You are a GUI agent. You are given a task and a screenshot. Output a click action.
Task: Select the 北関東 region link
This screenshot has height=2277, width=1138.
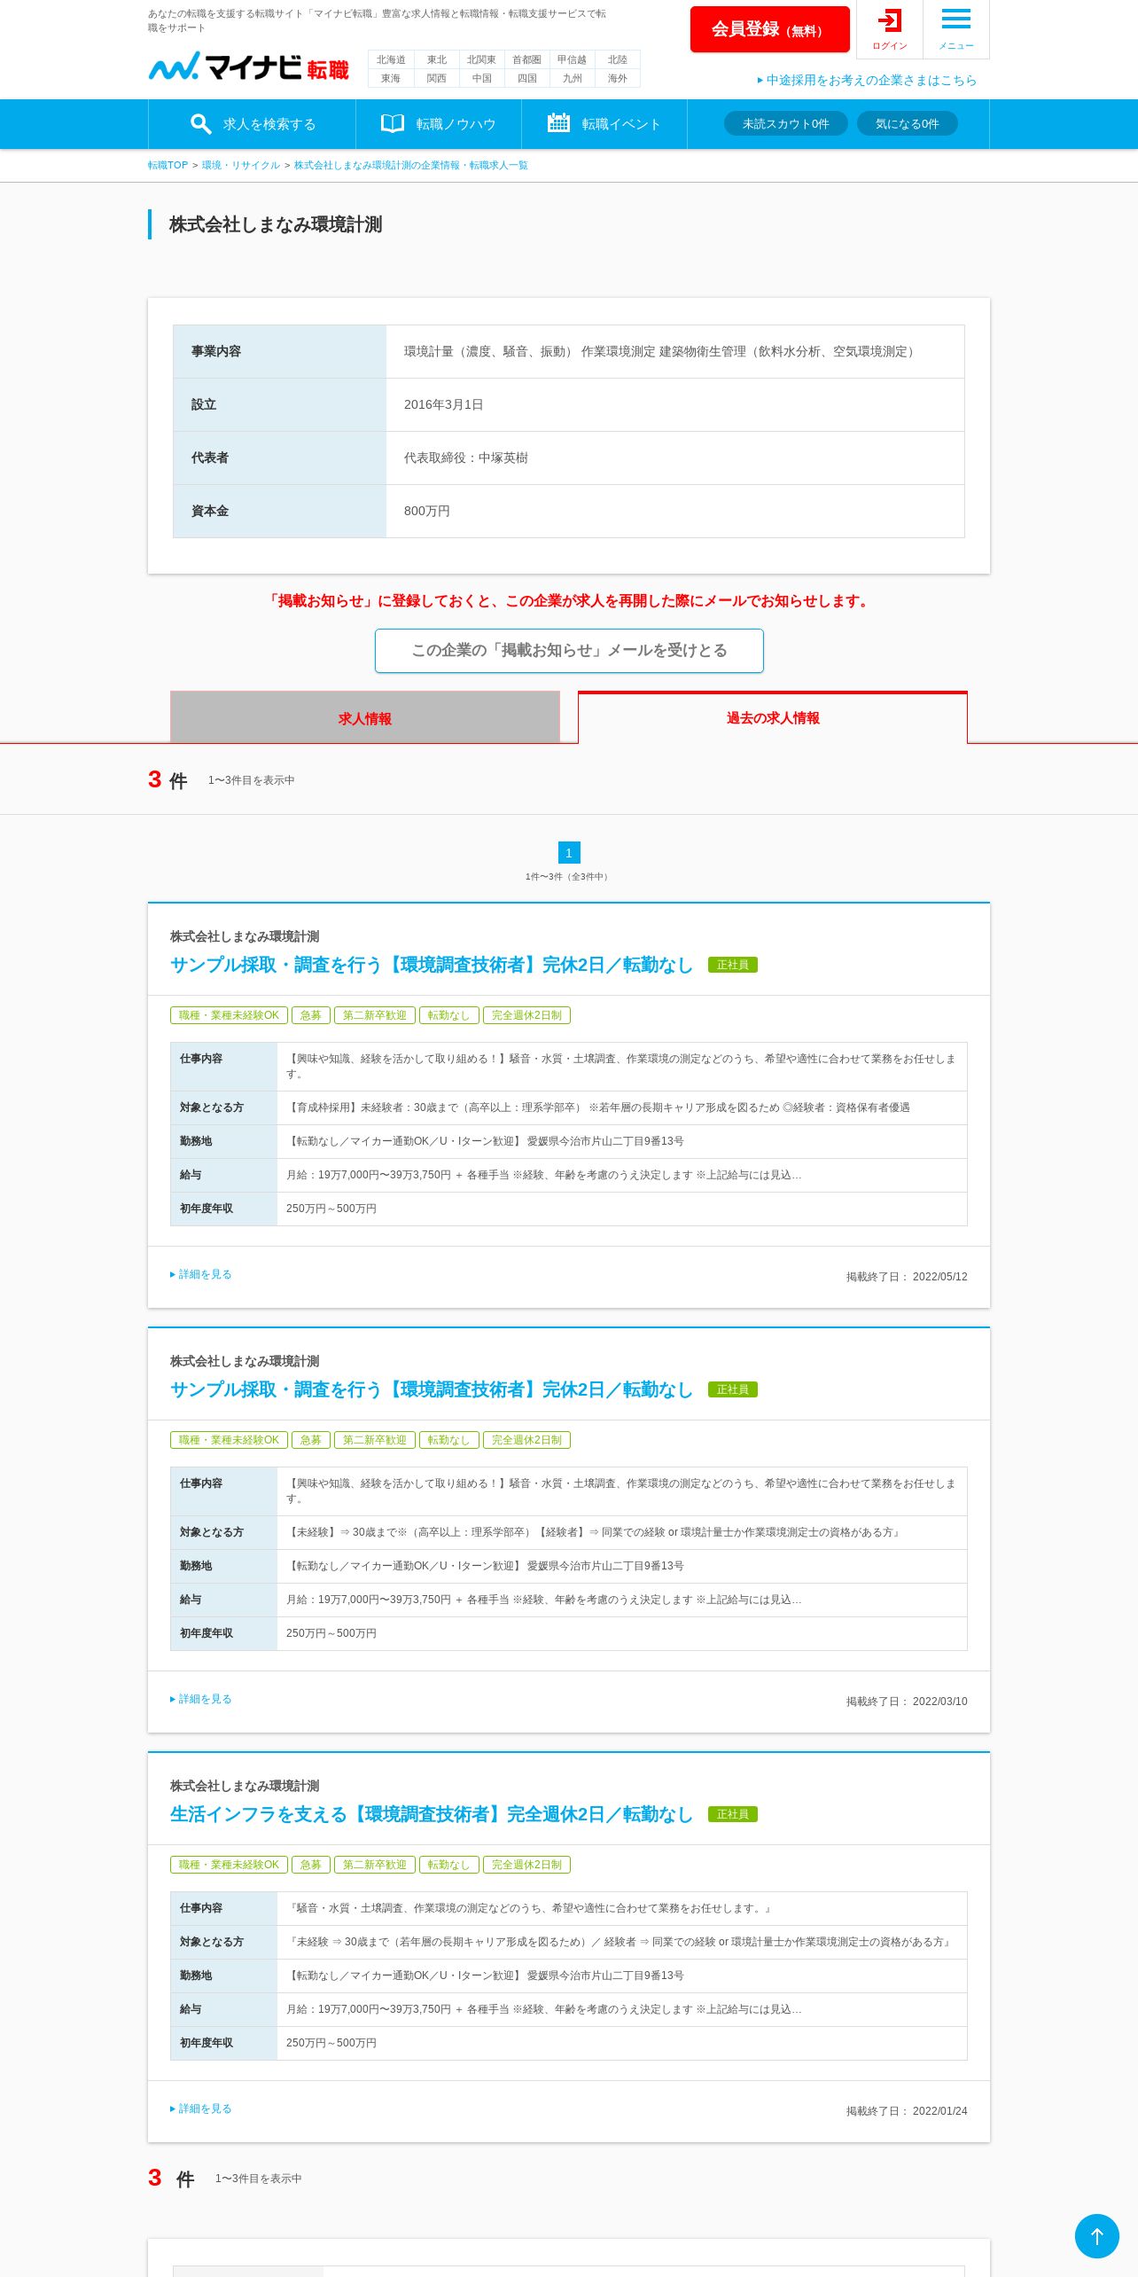481,59
